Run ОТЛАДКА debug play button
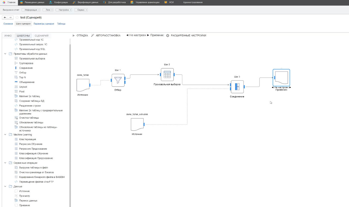349x207 pixels. tap(74, 36)
